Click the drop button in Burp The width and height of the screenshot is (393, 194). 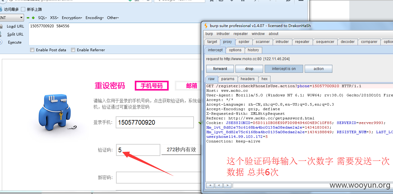249,69
